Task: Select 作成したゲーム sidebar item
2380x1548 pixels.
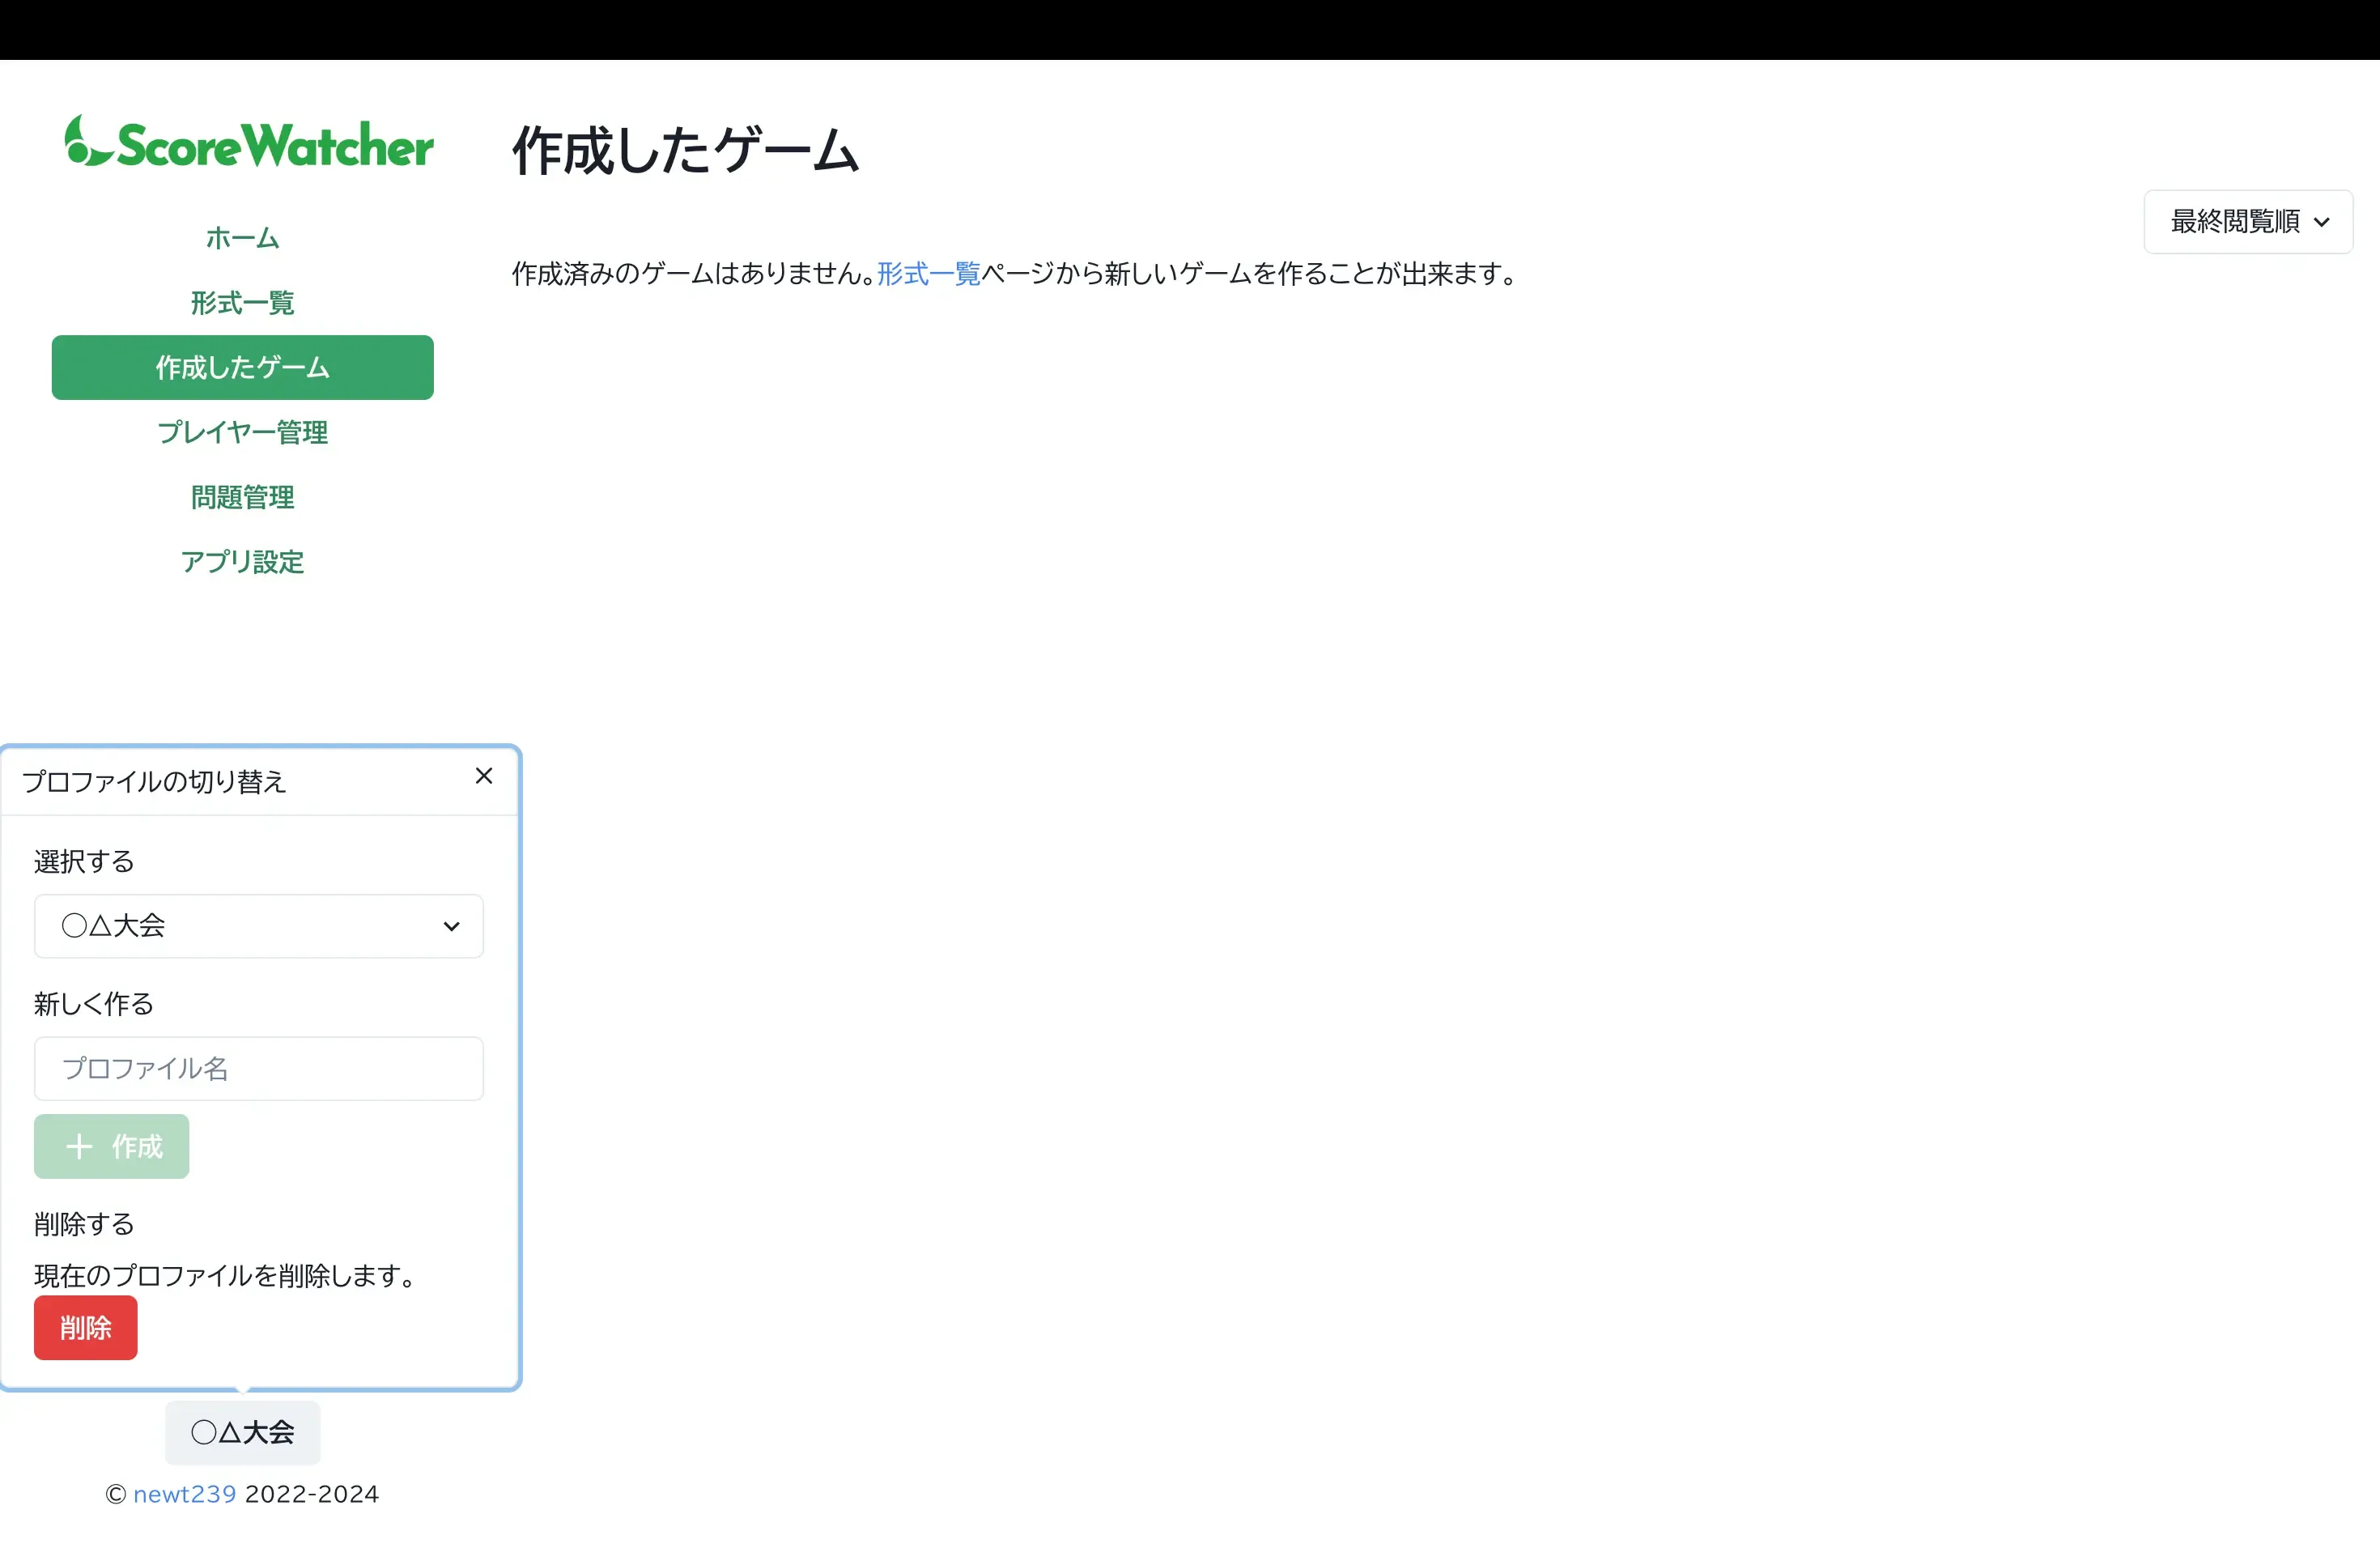Action: pyautogui.click(x=242, y=367)
